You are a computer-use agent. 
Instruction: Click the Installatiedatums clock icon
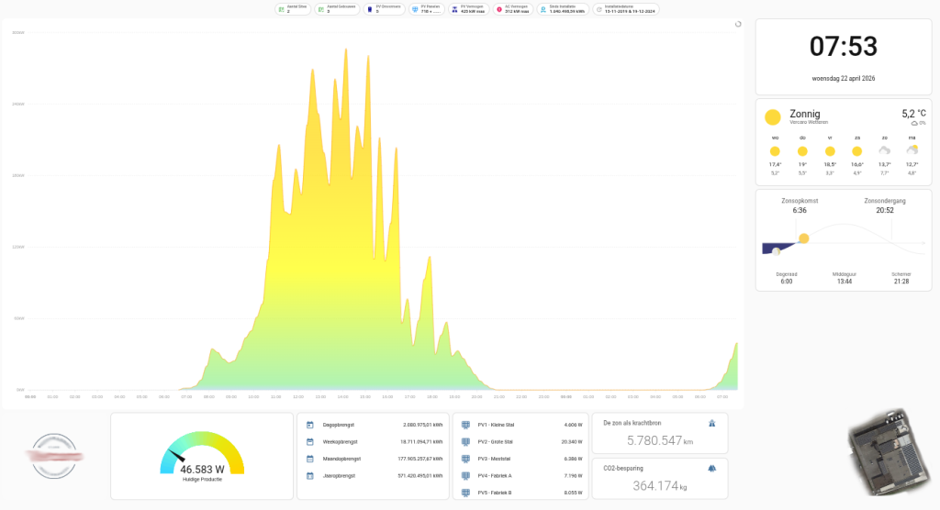pos(599,9)
